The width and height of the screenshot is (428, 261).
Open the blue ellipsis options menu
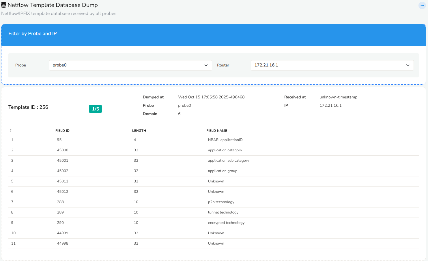[x=422, y=5]
